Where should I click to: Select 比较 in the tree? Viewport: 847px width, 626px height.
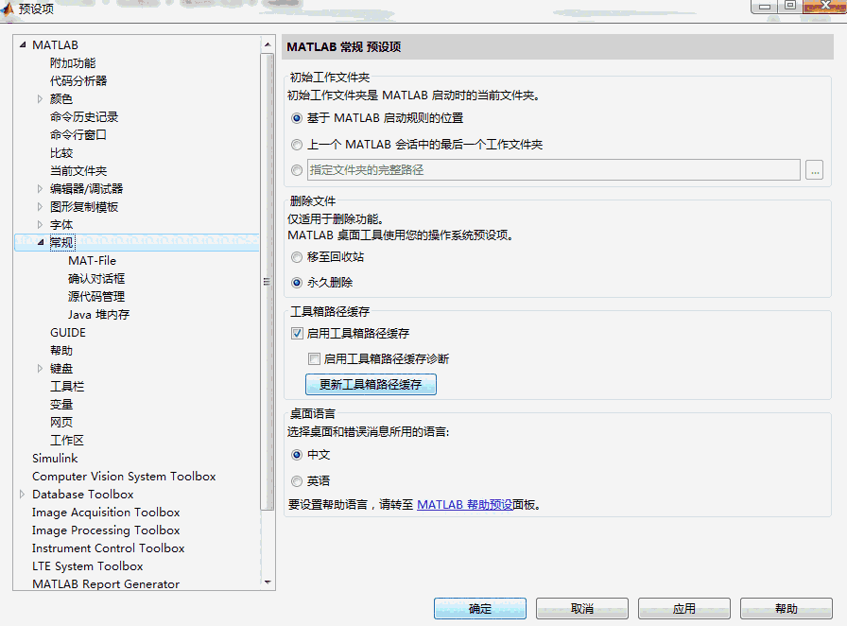click(x=61, y=153)
